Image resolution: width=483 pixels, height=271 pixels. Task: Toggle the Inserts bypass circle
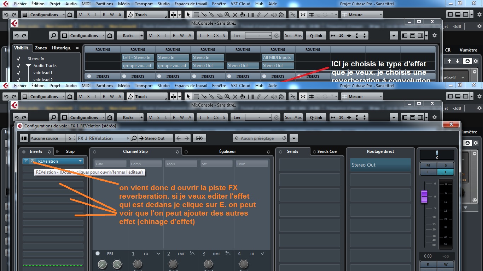(24, 152)
